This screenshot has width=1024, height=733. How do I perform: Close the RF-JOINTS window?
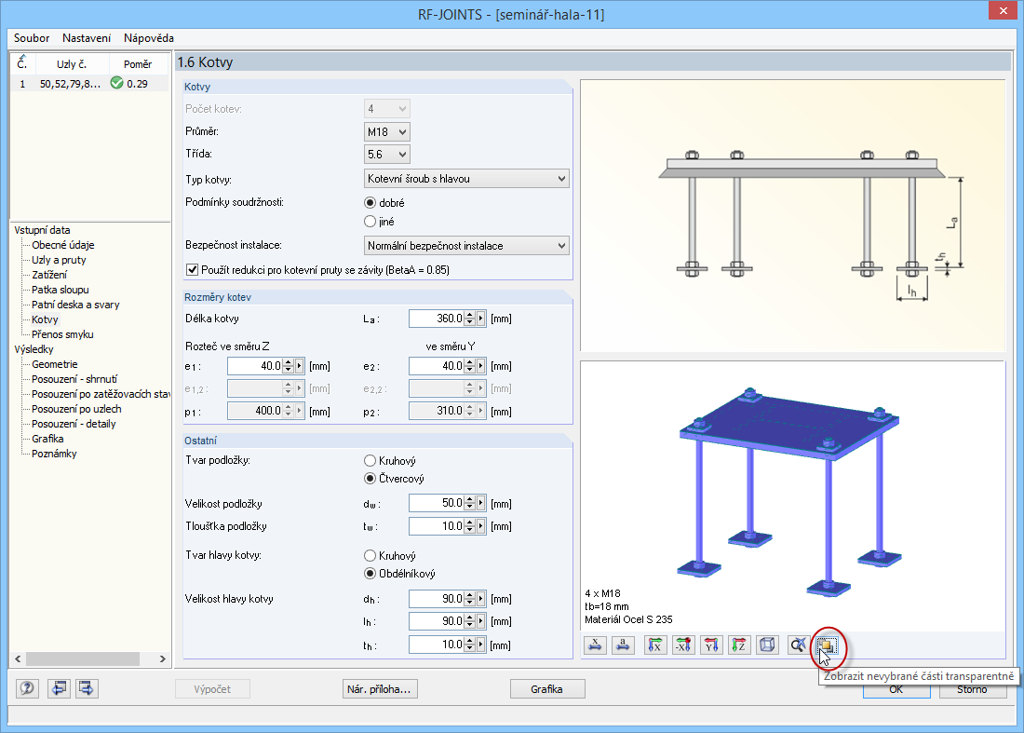pos(1004,10)
